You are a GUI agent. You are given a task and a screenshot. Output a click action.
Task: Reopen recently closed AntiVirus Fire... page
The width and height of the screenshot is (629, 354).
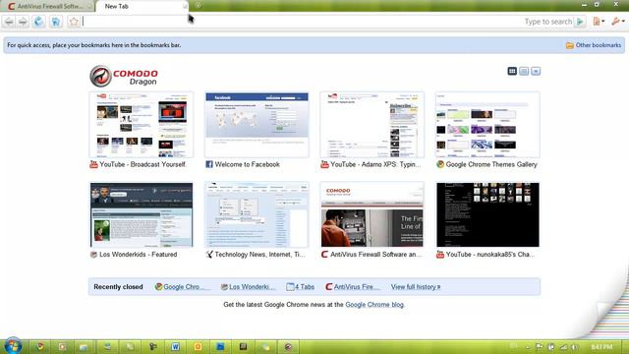click(353, 287)
